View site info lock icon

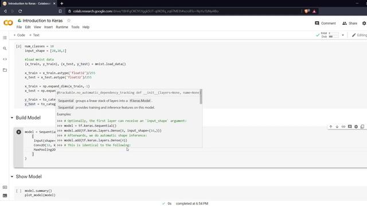pyautogui.click(x=69, y=11)
